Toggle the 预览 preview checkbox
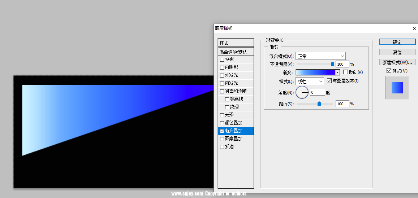Screen dimensions: 418x198 pos(389,71)
